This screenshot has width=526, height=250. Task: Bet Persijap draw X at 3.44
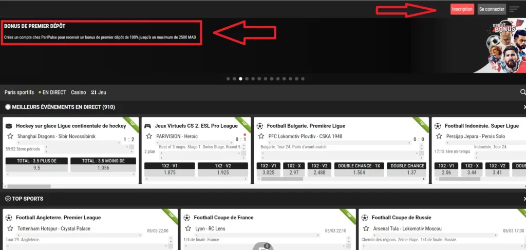472,169
